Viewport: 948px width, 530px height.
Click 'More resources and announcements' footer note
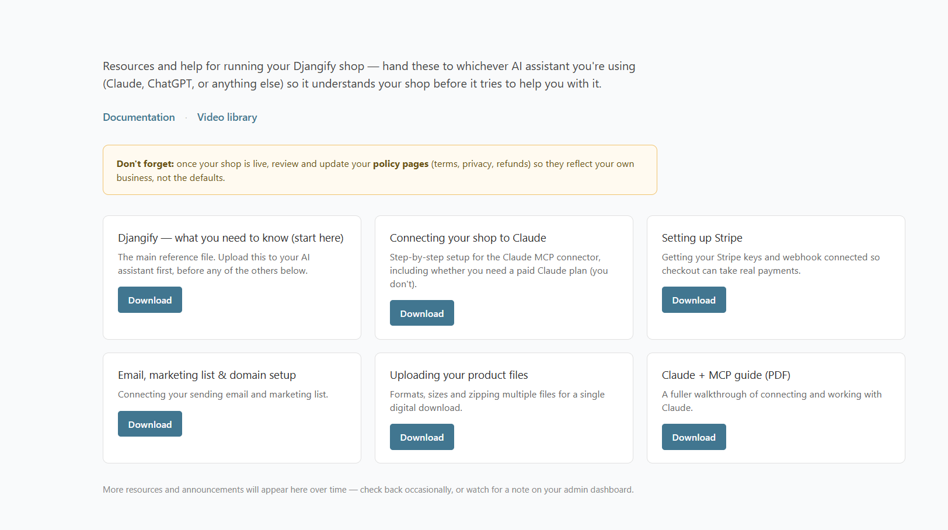click(368, 490)
